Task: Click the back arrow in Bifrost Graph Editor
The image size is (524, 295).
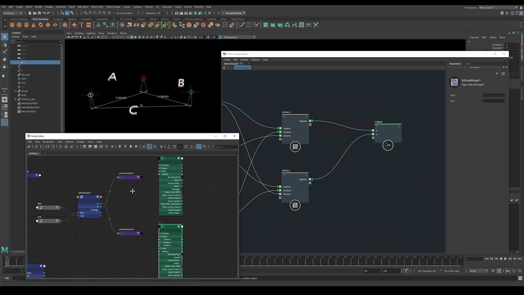Action: click(x=224, y=68)
